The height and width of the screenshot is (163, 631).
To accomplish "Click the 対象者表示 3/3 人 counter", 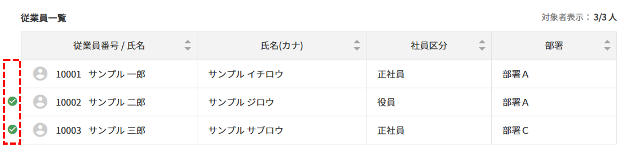I will [579, 17].
